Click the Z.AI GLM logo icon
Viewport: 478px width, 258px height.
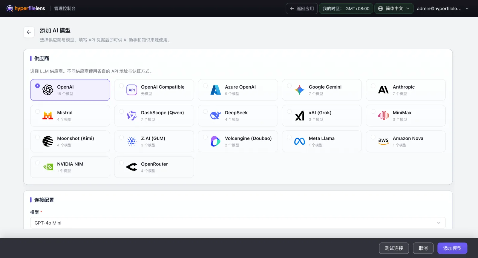click(132, 141)
